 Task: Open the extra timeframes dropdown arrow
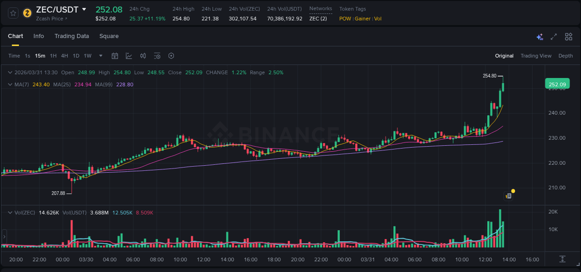[x=100, y=55]
